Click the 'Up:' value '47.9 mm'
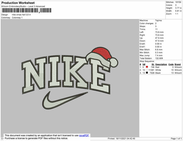Viewport: 183px width, 141px height. (159, 38)
